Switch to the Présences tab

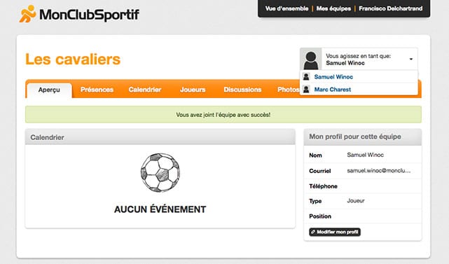(97, 90)
